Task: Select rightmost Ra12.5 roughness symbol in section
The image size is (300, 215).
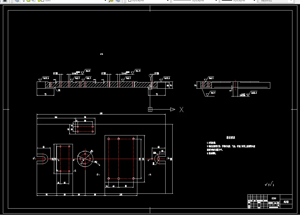Action: 164,79
